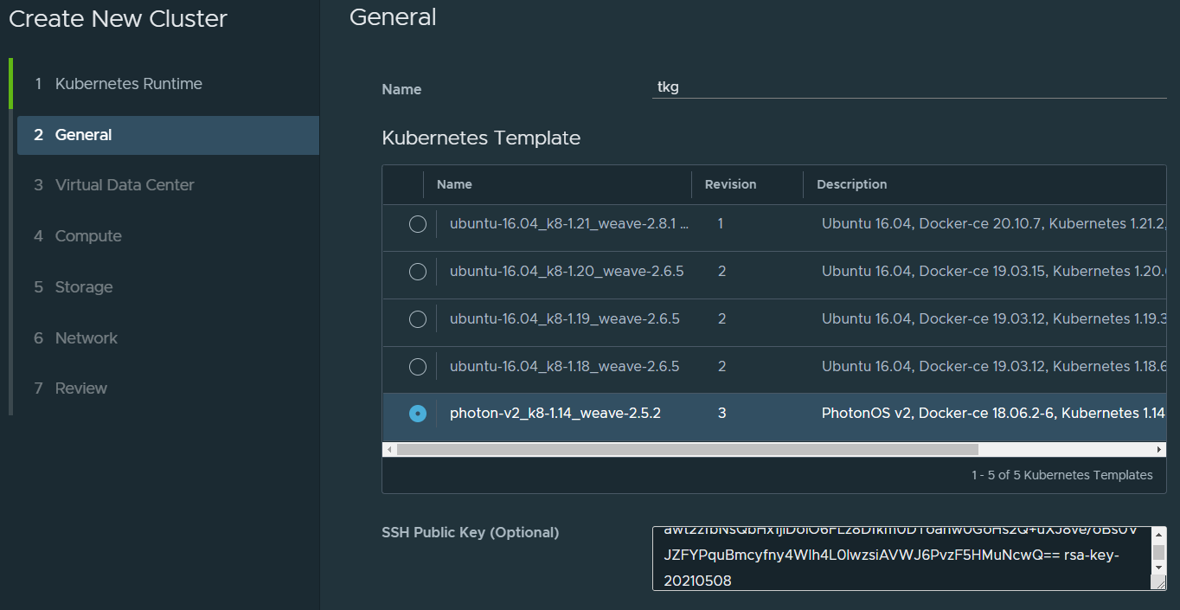Go to the Kubernetes Runtime step
1180x610 pixels.
coord(128,84)
